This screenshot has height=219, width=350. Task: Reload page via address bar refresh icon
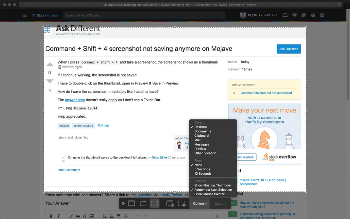coord(339,5)
